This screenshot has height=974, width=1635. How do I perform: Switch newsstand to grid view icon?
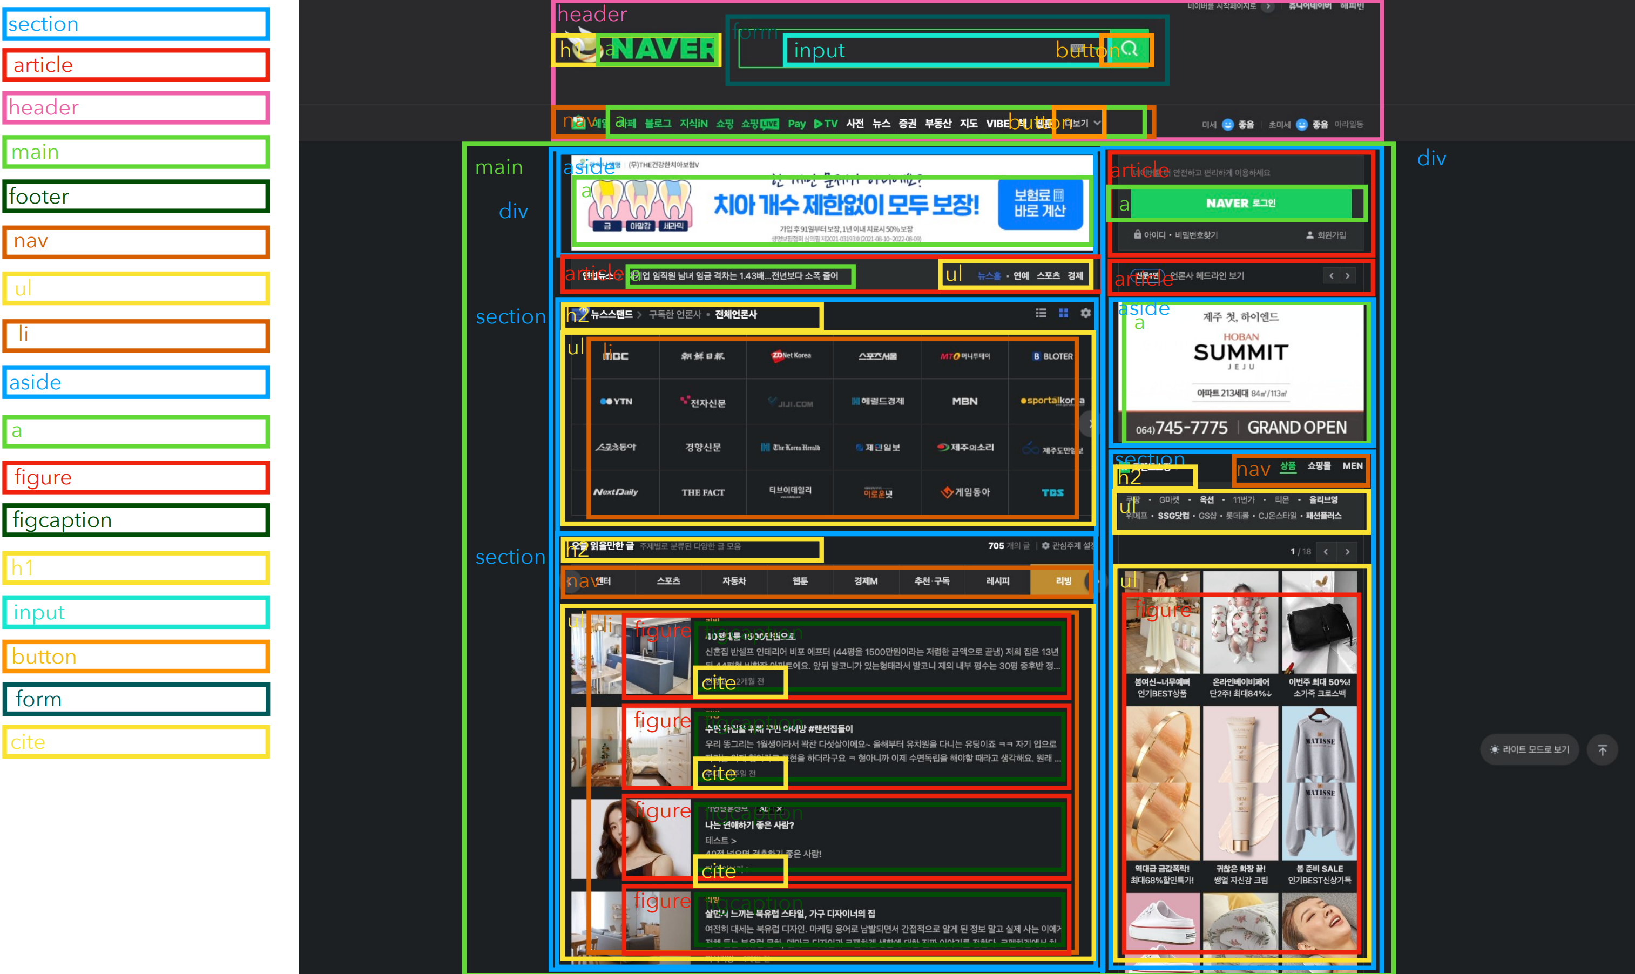tap(1063, 313)
